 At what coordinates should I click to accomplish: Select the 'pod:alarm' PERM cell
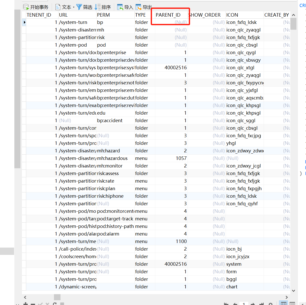point(115,234)
